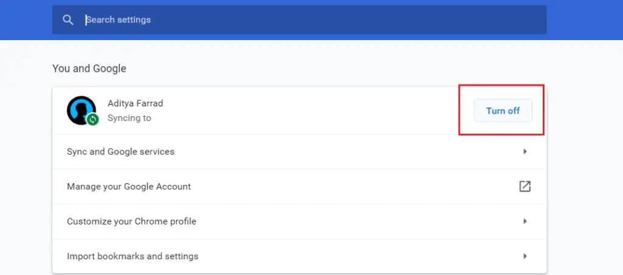Open Import bookmarks and settings
This screenshot has height=275, width=623.
[x=133, y=256]
